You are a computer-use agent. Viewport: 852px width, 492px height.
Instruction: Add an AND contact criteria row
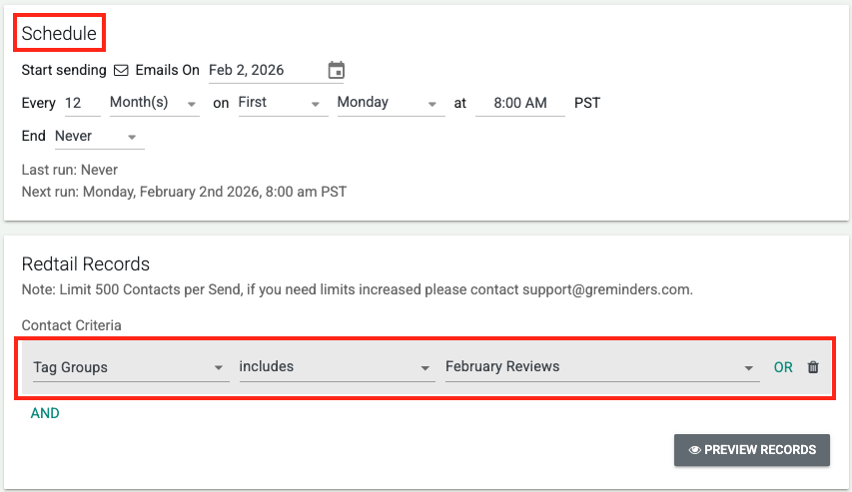(45, 413)
